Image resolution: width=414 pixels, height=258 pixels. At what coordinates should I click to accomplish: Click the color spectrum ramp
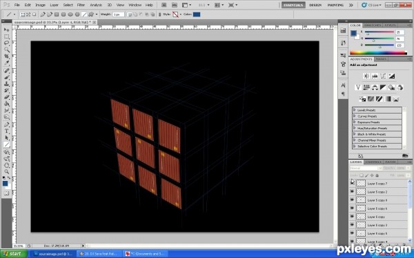click(x=379, y=53)
